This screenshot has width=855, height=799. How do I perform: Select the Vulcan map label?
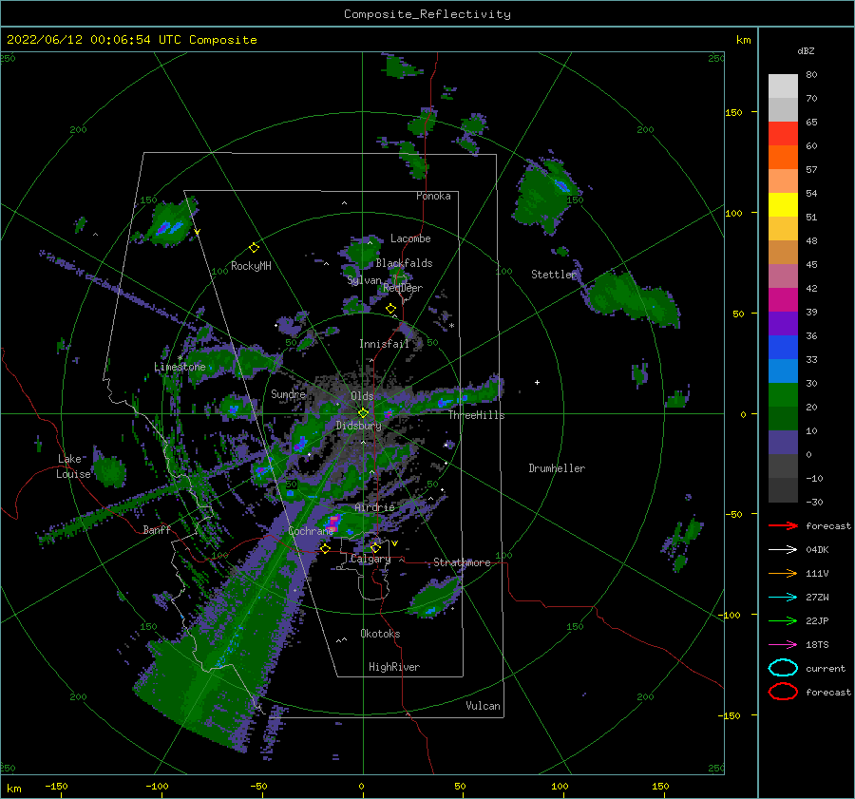484,706
